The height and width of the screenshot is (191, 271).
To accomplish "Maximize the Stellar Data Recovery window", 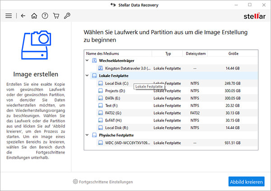I will [250, 5].
